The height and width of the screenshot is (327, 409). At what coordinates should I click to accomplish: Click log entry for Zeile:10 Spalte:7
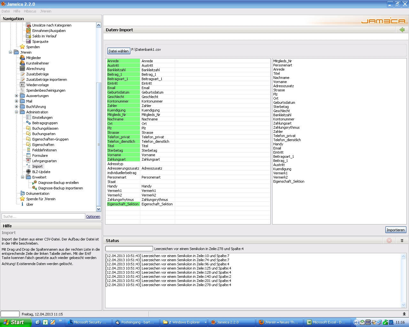tap(167, 256)
